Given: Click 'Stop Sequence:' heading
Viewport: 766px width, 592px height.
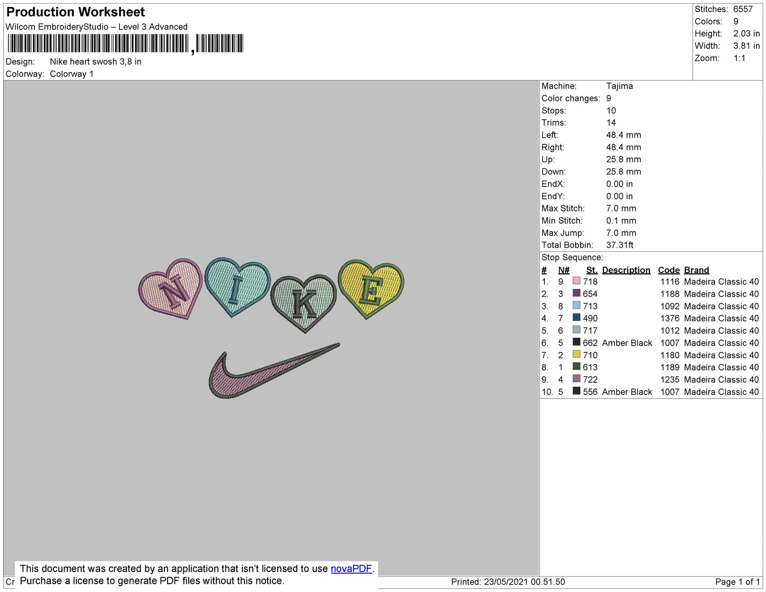Looking at the screenshot, I should coord(572,257).
